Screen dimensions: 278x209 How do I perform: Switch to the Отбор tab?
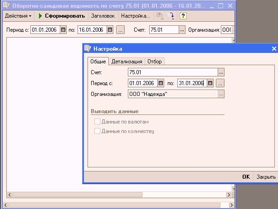155,62
